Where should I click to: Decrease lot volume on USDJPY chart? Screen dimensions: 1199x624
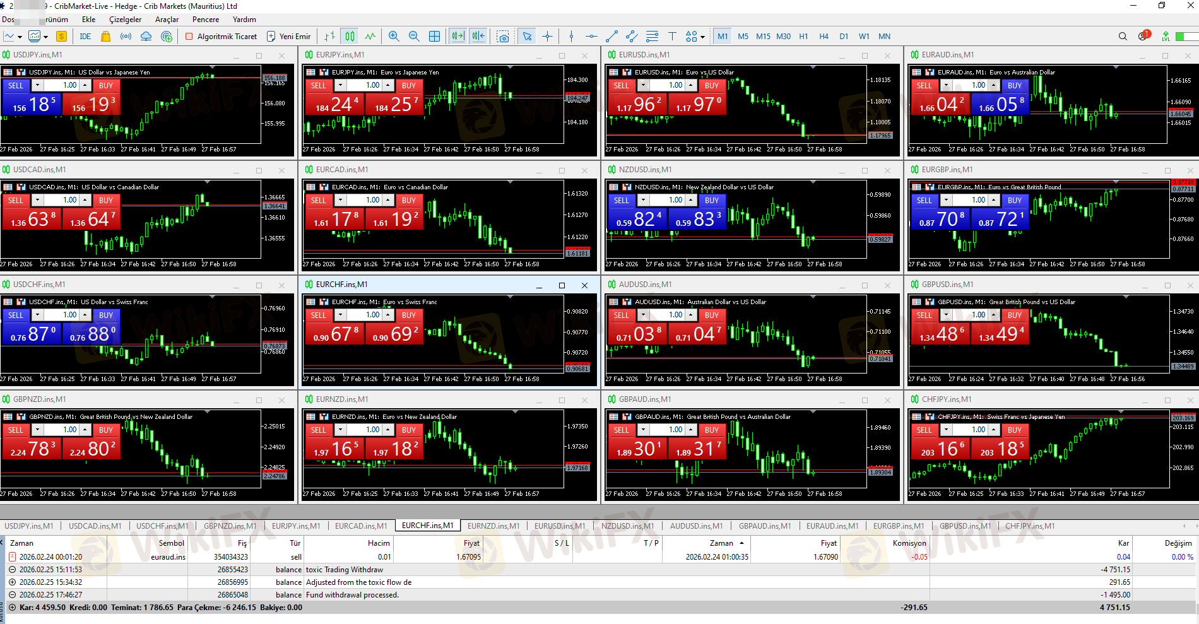pos(38,85)
